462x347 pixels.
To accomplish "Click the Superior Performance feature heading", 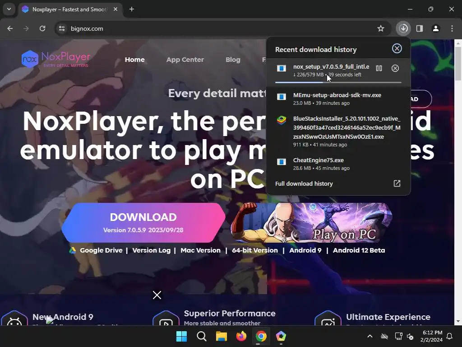I will [x=230, y=314].
